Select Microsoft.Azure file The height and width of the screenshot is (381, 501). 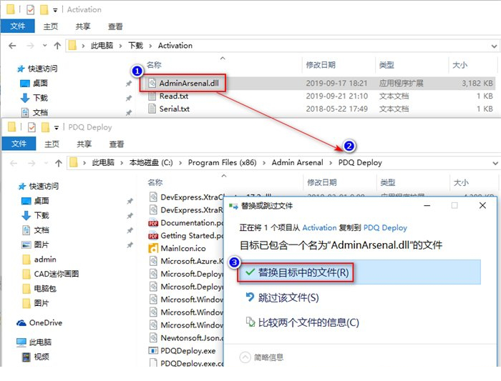pos(186,261)
